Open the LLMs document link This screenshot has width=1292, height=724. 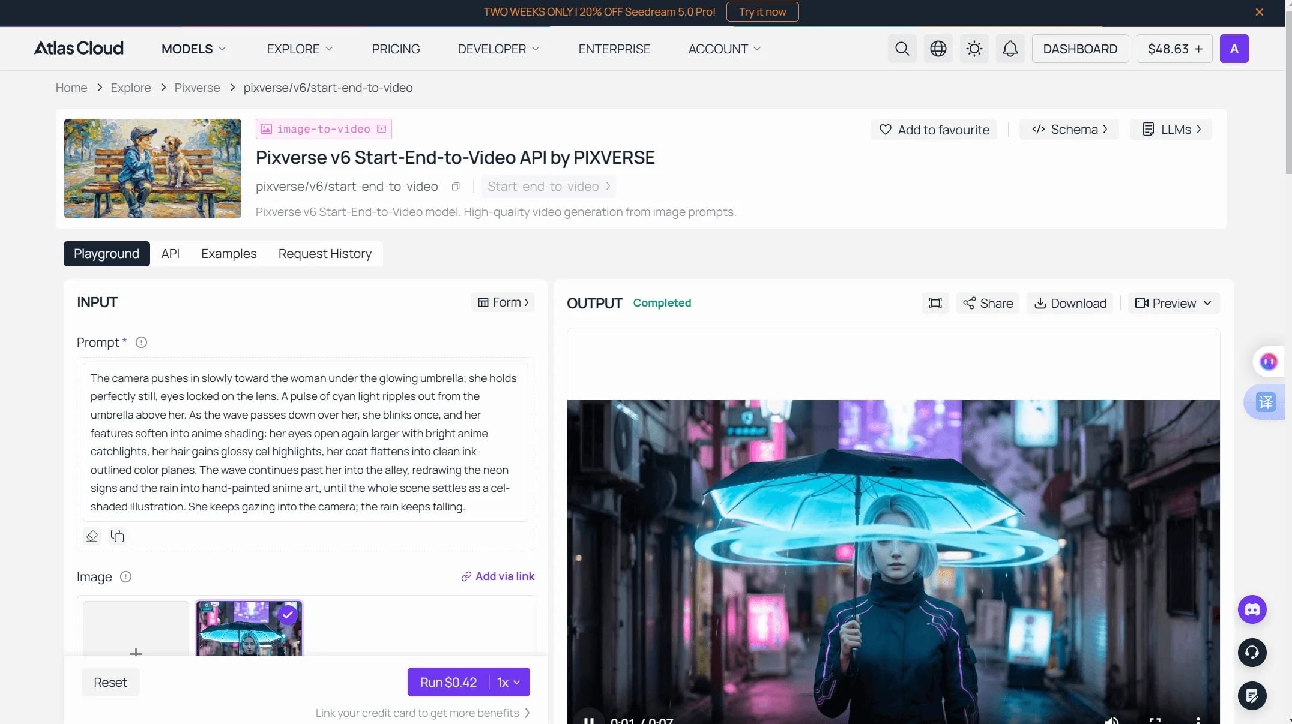tap(1171, 130)
